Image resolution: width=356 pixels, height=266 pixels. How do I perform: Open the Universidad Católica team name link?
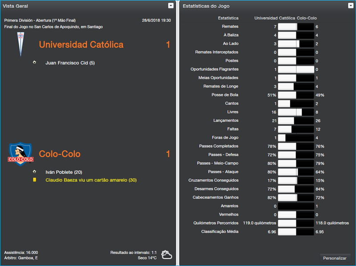(x=81, y=44)
